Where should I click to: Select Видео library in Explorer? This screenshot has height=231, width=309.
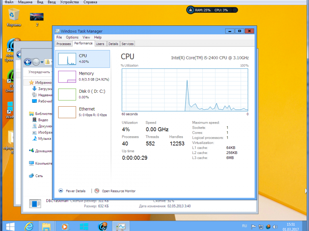pos(40,120)
